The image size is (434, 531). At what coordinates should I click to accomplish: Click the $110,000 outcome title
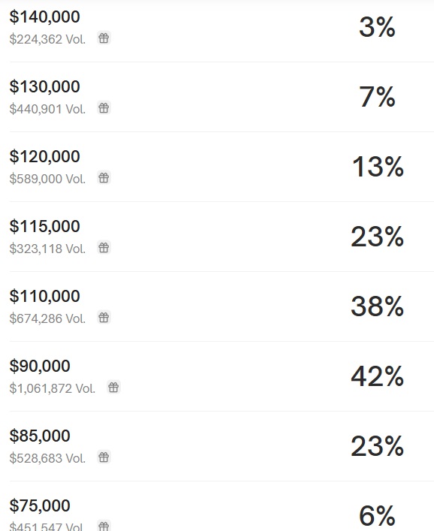tap(45, 296)
